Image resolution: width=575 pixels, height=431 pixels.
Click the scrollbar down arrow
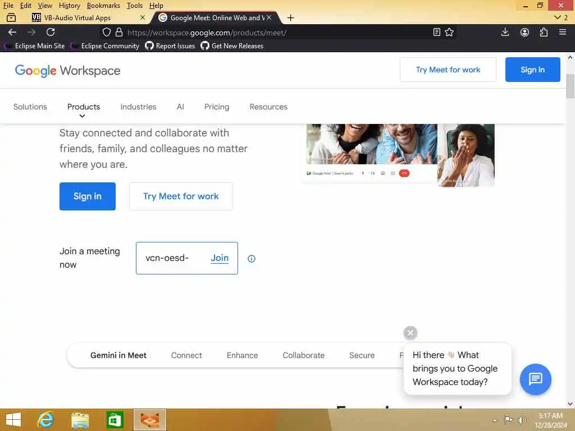(570, 404)
